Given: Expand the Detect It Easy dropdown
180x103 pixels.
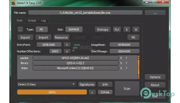Looking at the screenshot, I should pyautogui.click(x=47, y=84).
